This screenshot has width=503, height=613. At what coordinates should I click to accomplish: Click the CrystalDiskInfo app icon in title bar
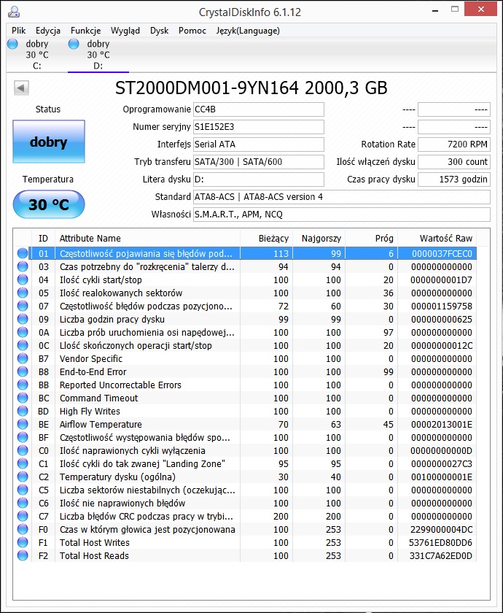pos(14,12)
